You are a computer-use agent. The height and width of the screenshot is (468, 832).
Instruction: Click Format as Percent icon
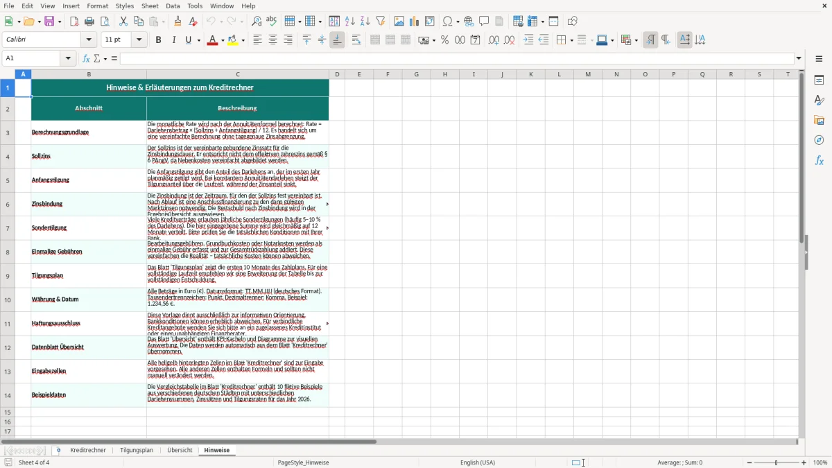(444, 40)
